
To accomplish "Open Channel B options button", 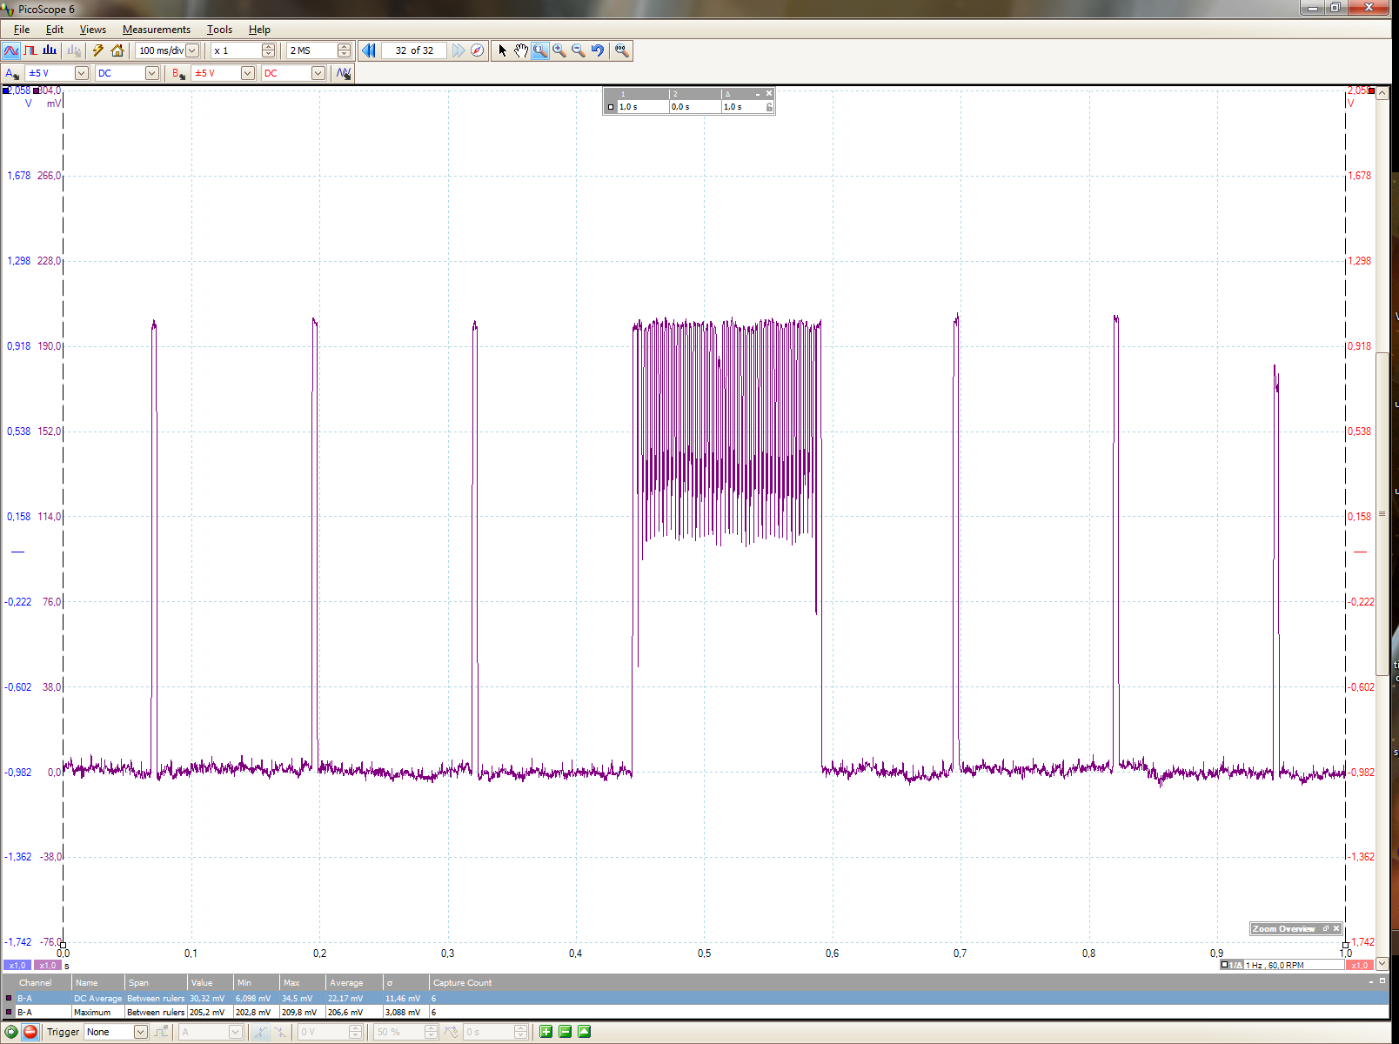I will [178, 73].
